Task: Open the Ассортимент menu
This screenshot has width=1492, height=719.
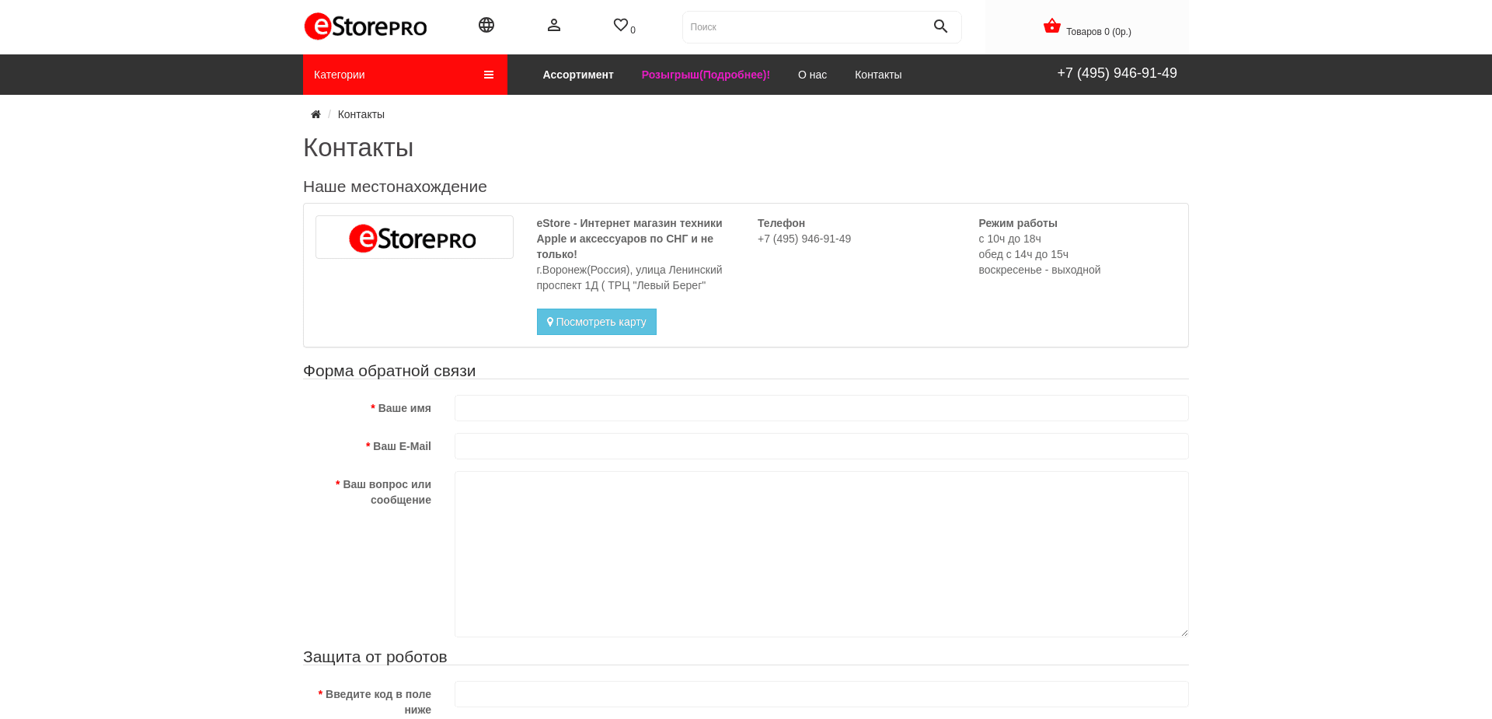Action: coord(578,74)
